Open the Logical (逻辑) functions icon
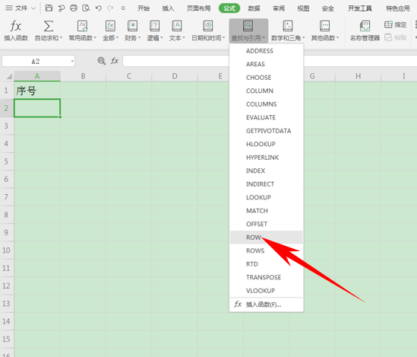Viewport: 417px width, 357px height. tap(154, 26)
